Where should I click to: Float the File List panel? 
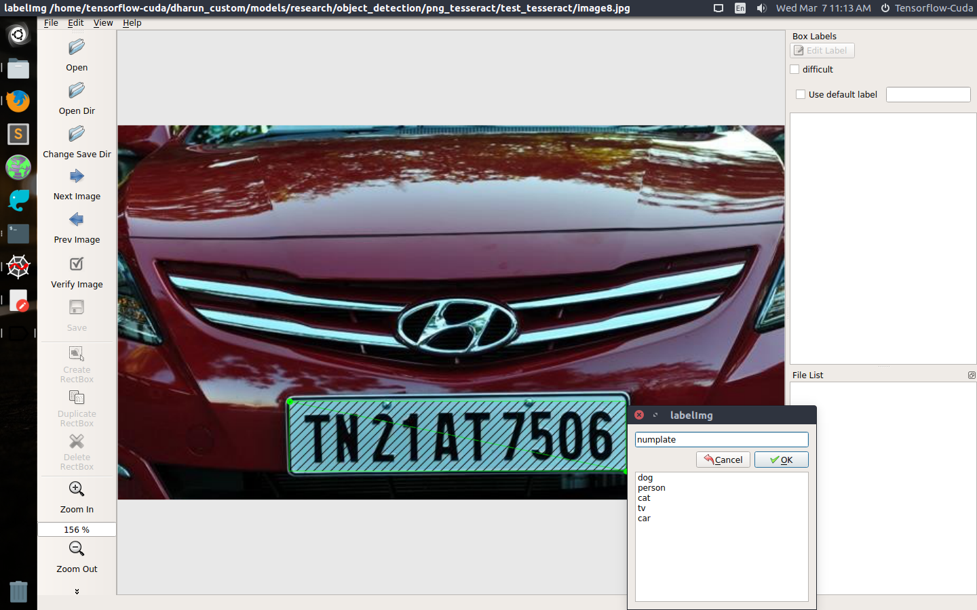coord(972,375)
